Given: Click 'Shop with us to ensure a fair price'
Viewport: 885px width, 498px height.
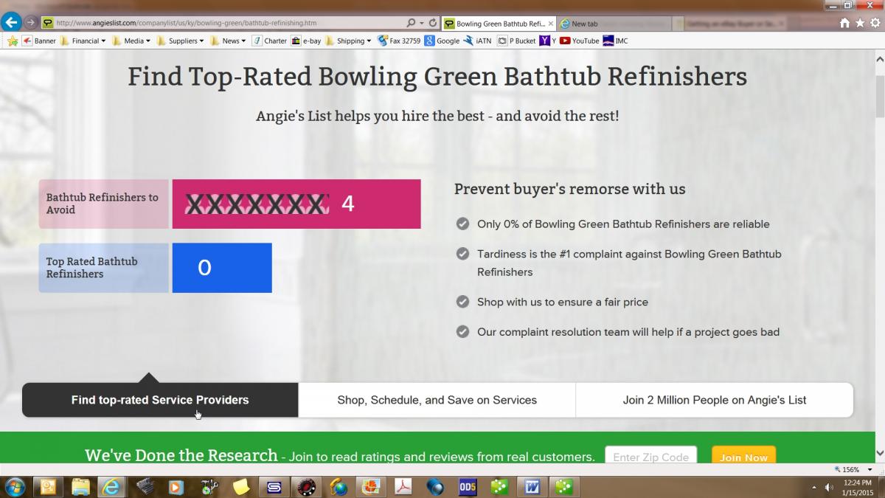Looking at the screenshot, I should coord(563,302).
